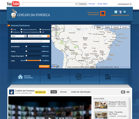Viewport: 139px width, 119px height.
Task: Open the Escolha uma cidade dropdown
Action: pyautogui.click(x=39, y=36)
